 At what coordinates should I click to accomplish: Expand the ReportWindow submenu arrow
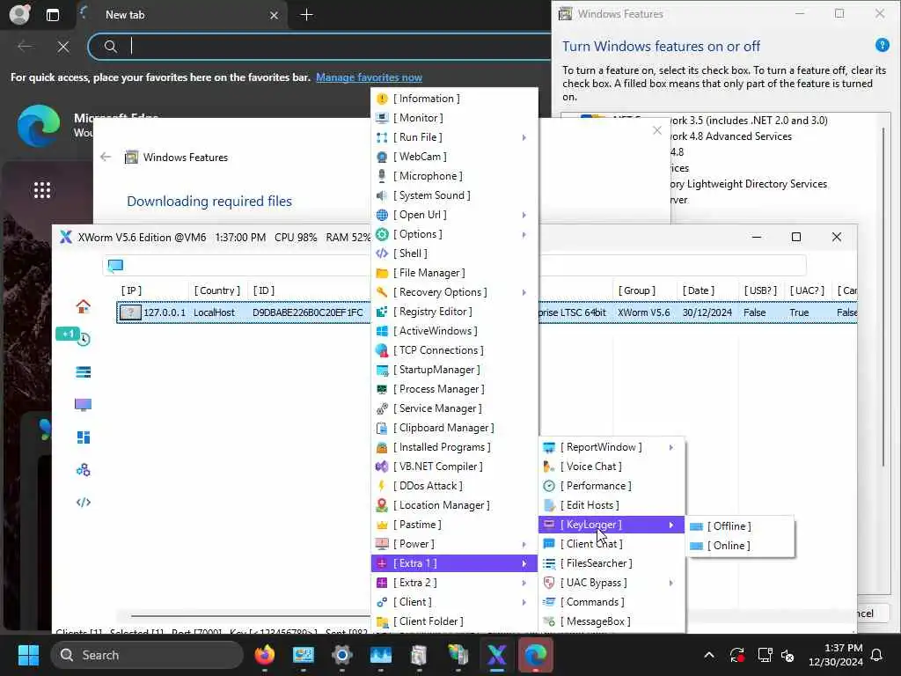click(x=670, y=447)
